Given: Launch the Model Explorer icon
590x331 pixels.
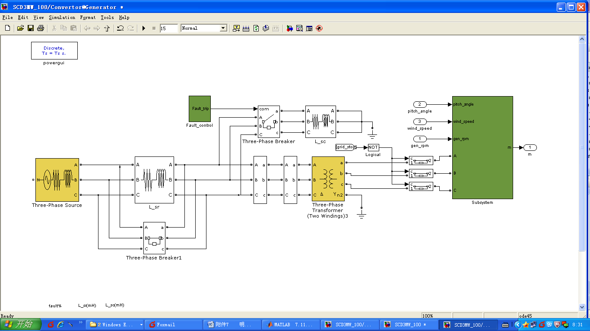Looking at the screenshot, I should pyautogui.click(x=299, y=28).
